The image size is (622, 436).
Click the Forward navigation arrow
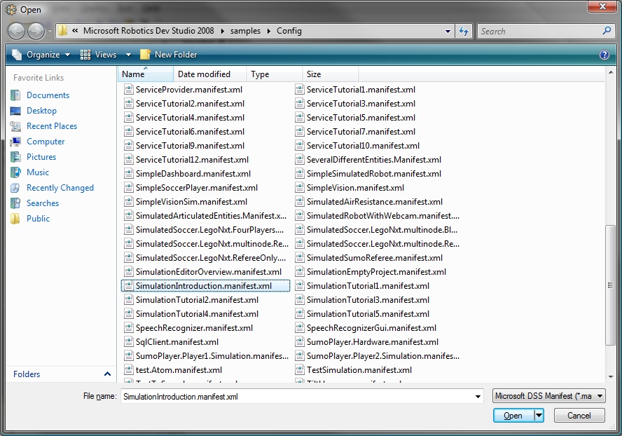[x=36, y=31]
